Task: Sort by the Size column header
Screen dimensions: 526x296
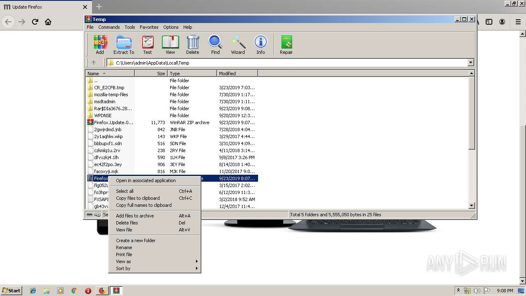Action: click(151, 74)
